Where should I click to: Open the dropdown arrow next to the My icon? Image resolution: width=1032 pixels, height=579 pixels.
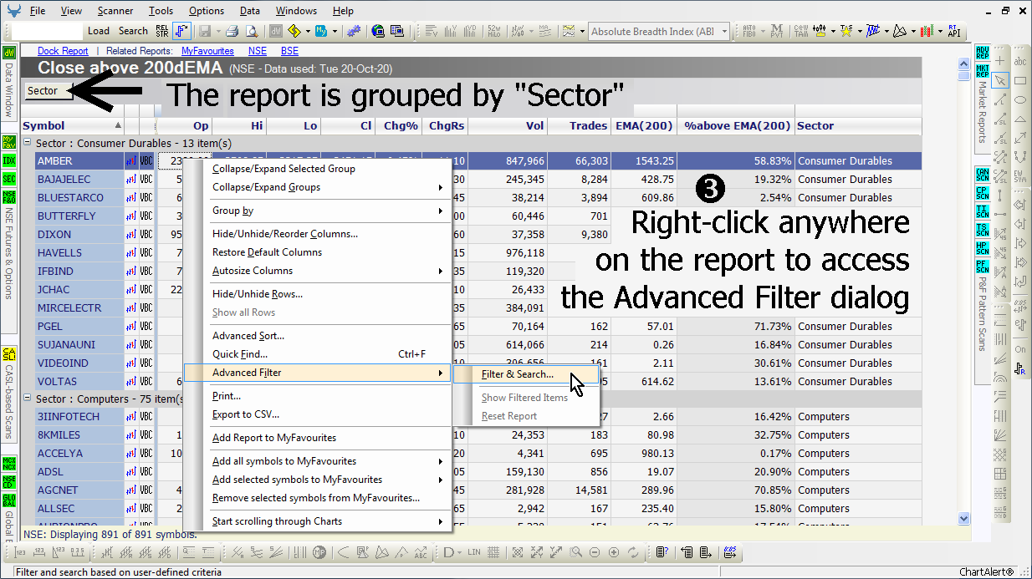[334, 32]
